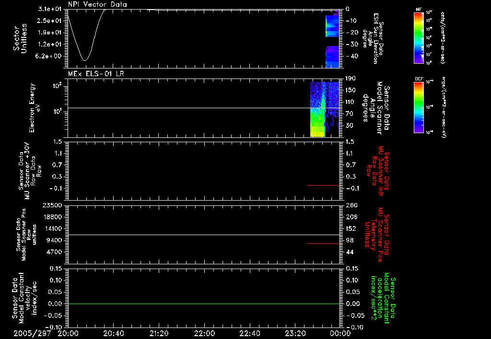This screenshot has height=339, width=491.
Task: Click the 260 telemetry tick label
Action: 351,205
